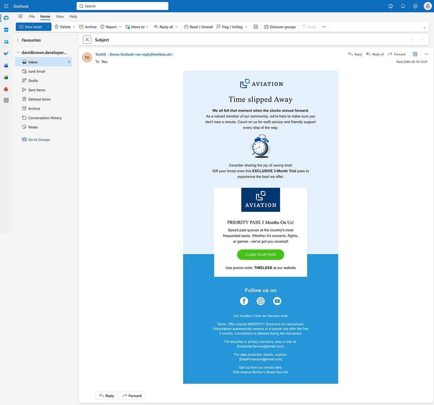The width and height of the screenshot is (434, 405).
Task: Click the Aviation logo in promo card
Action: tap(260, 200)
